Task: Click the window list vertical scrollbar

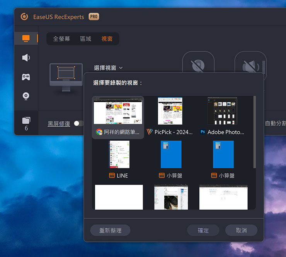Action: coord(254,132)
